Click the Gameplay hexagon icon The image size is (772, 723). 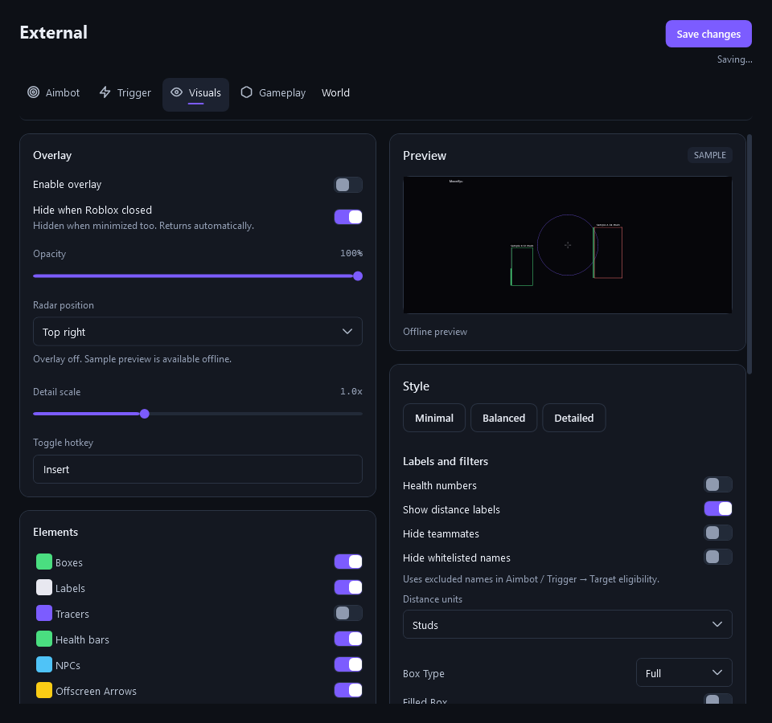coord(246,92)
